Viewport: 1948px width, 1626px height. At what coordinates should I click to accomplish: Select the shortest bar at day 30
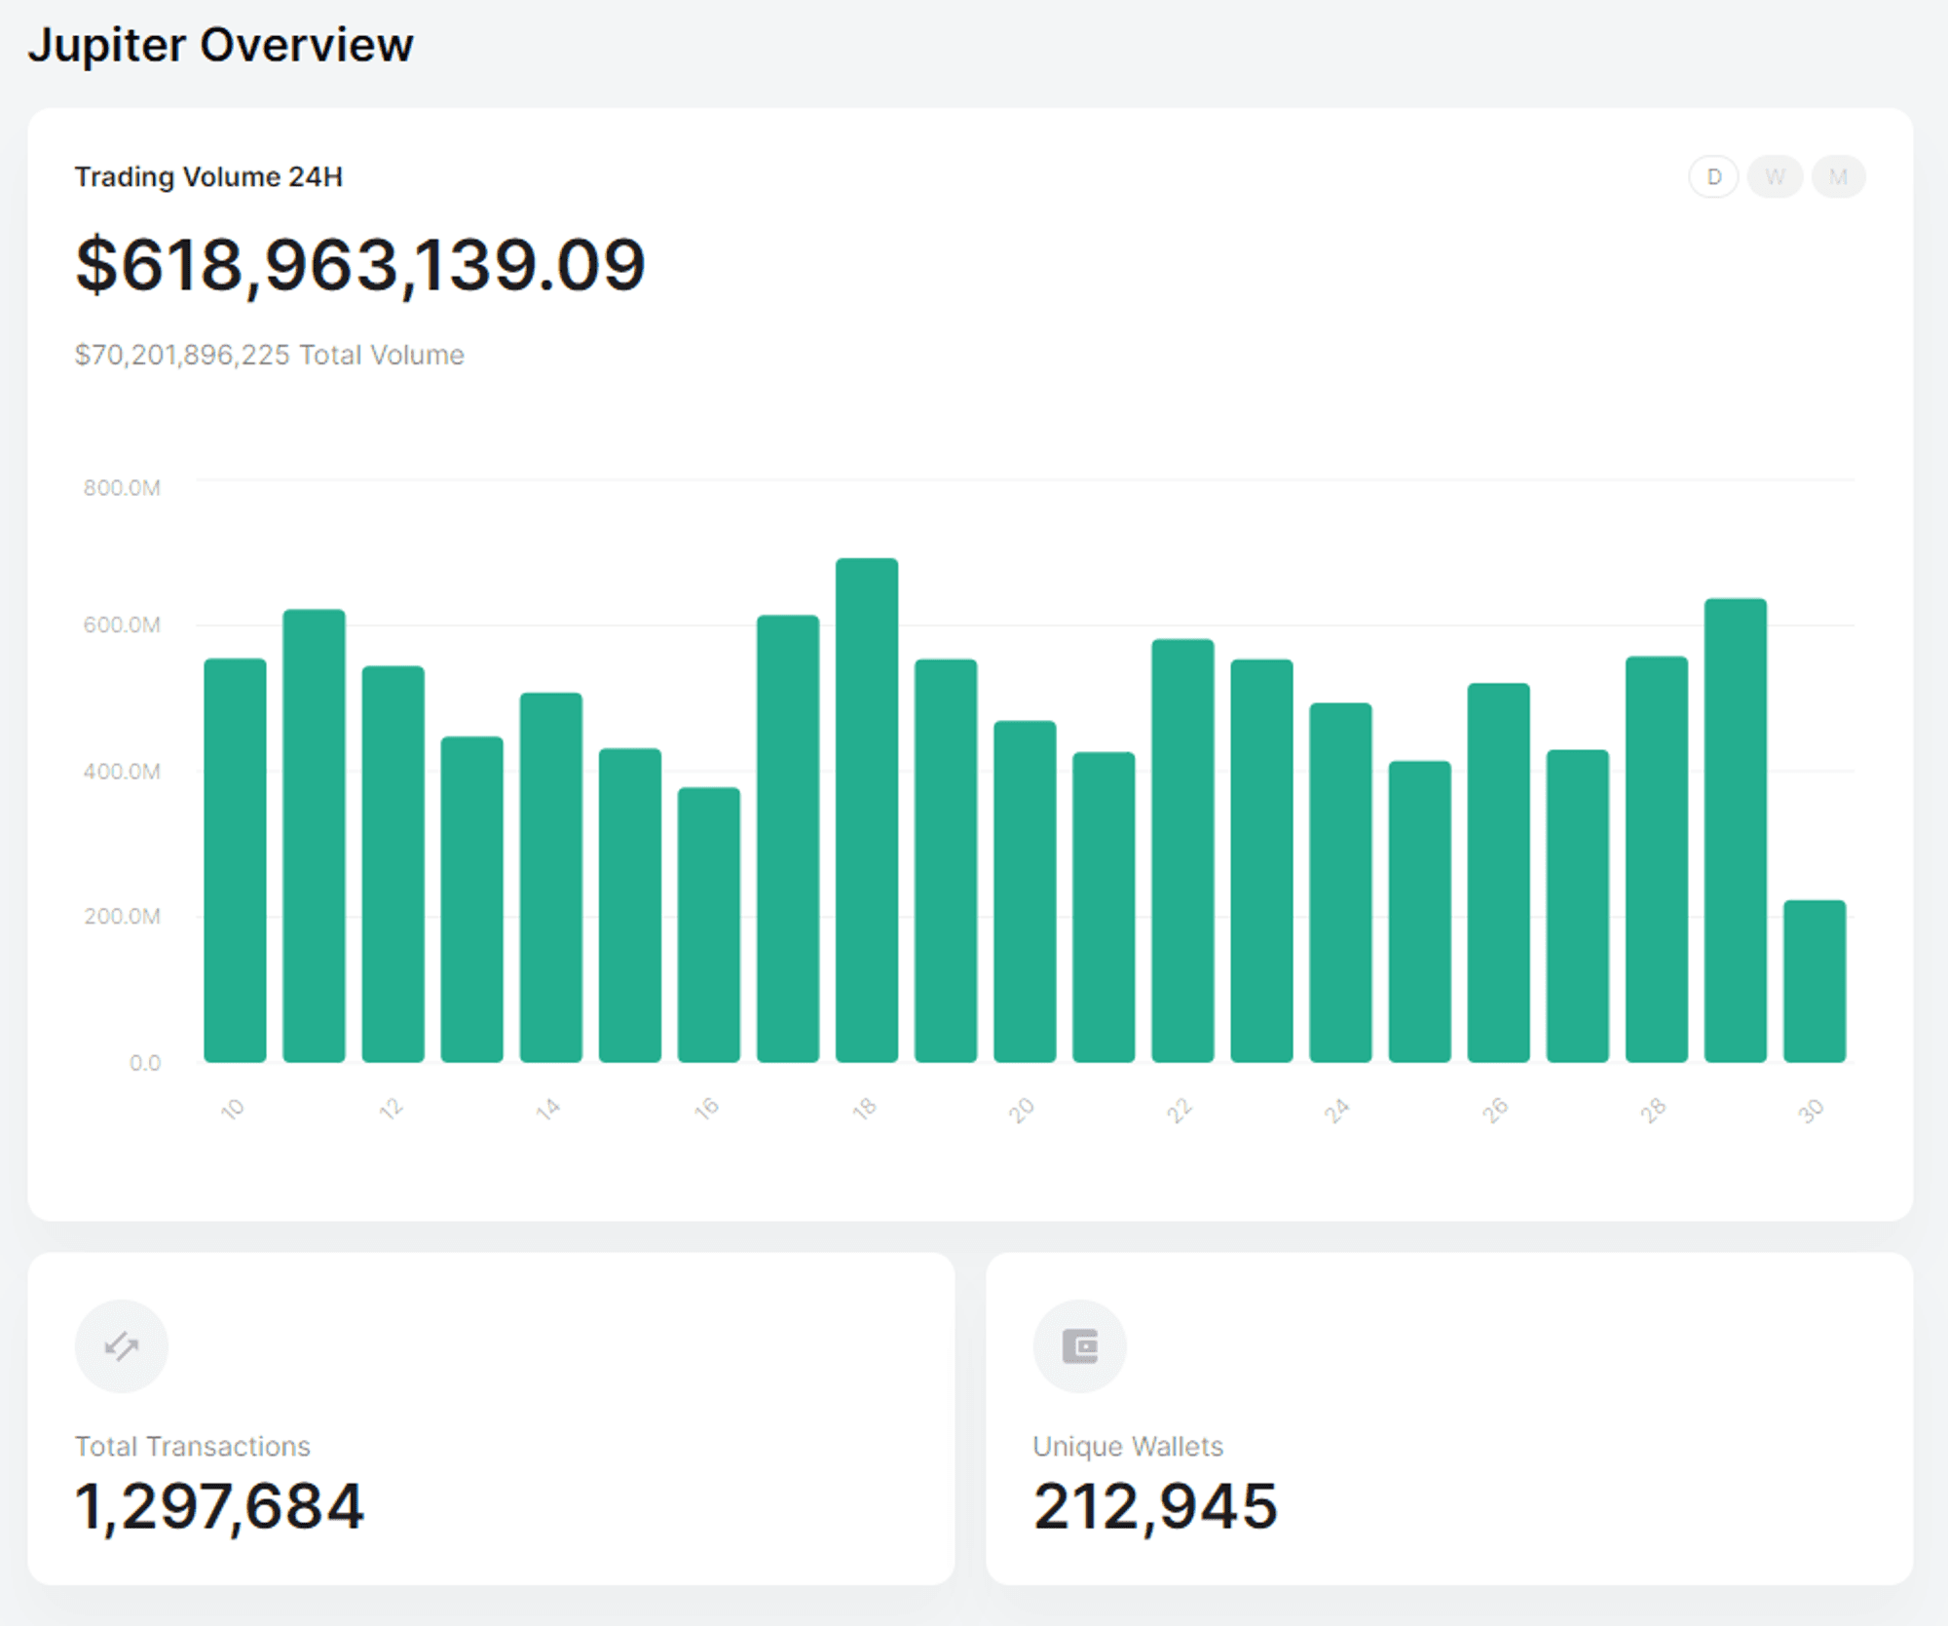pyautogui.click(x=1815, y=981)
